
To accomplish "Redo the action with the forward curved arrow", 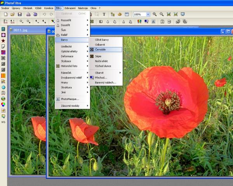I will click(51, 14).
